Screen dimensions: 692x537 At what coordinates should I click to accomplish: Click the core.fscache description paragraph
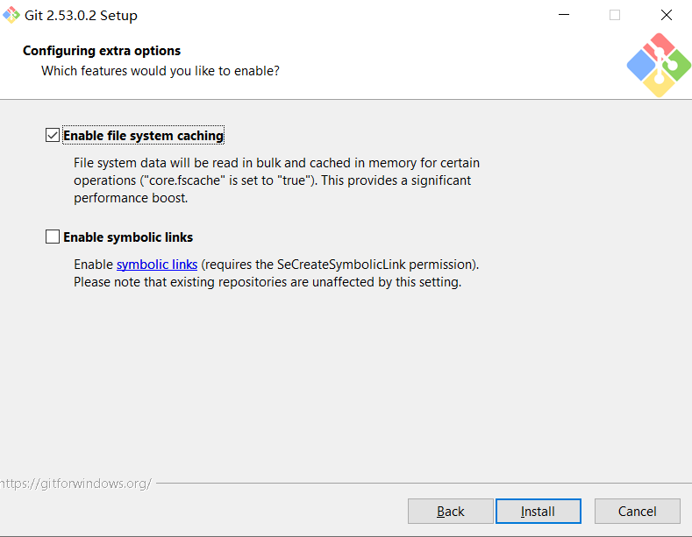(276, 180)
